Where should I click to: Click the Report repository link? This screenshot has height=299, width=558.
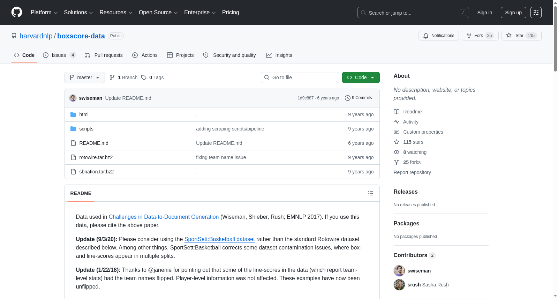coord(412,172)
